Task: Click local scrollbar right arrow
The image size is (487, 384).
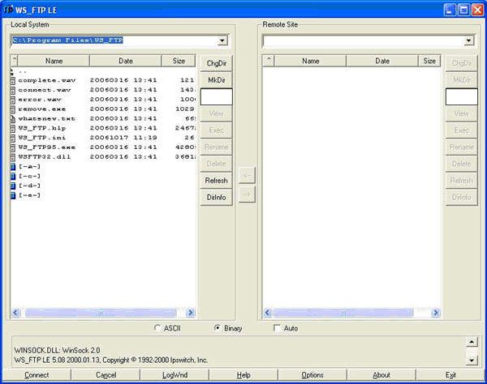Action: point(191,313)
